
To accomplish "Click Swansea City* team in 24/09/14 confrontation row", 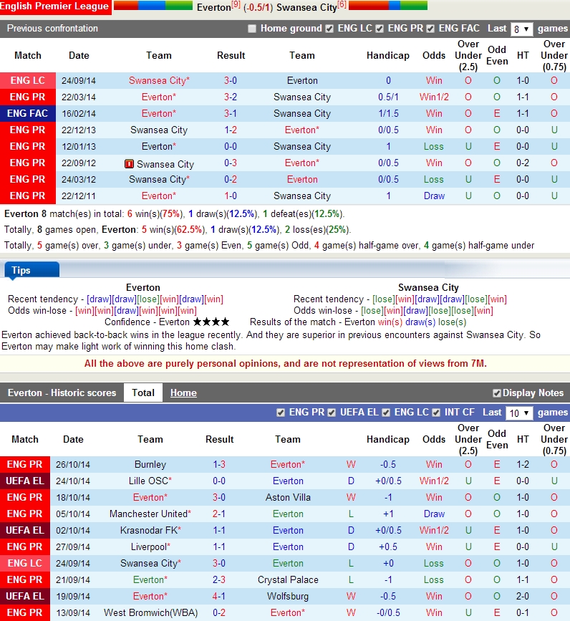I will pos(159,80).
